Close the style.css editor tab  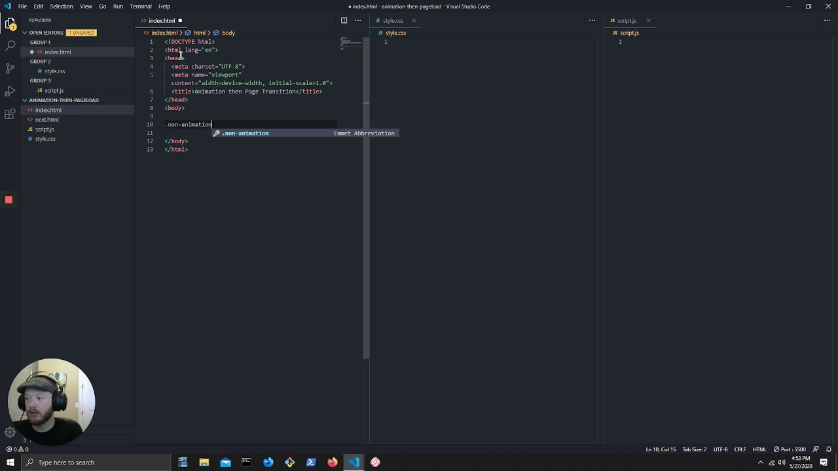click(x=414, y=20)
